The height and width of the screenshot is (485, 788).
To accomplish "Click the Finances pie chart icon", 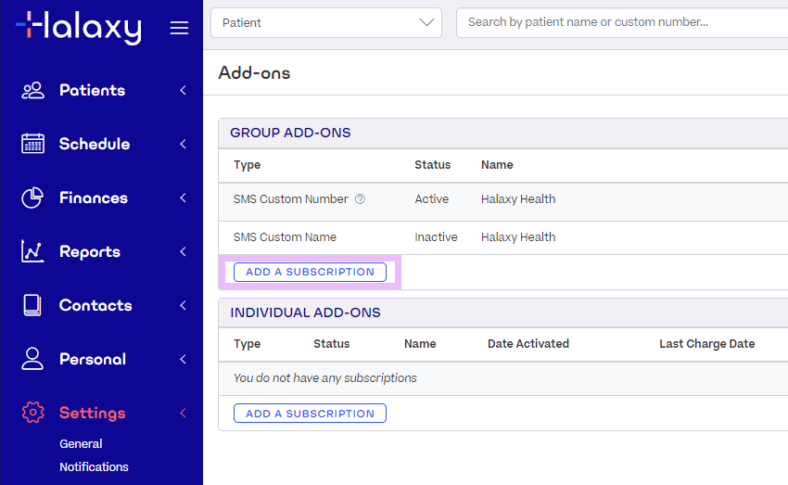I will pos(32,198).
